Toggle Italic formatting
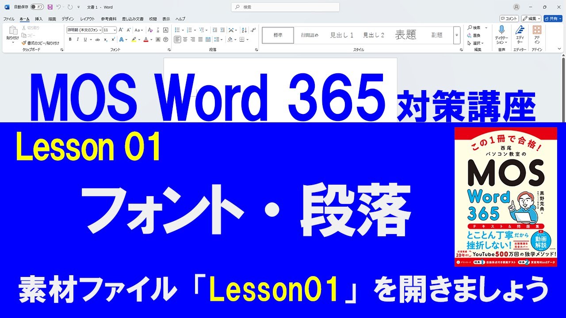Image resolution: width=566 pixels, height=318 pixels. point(78,39)
